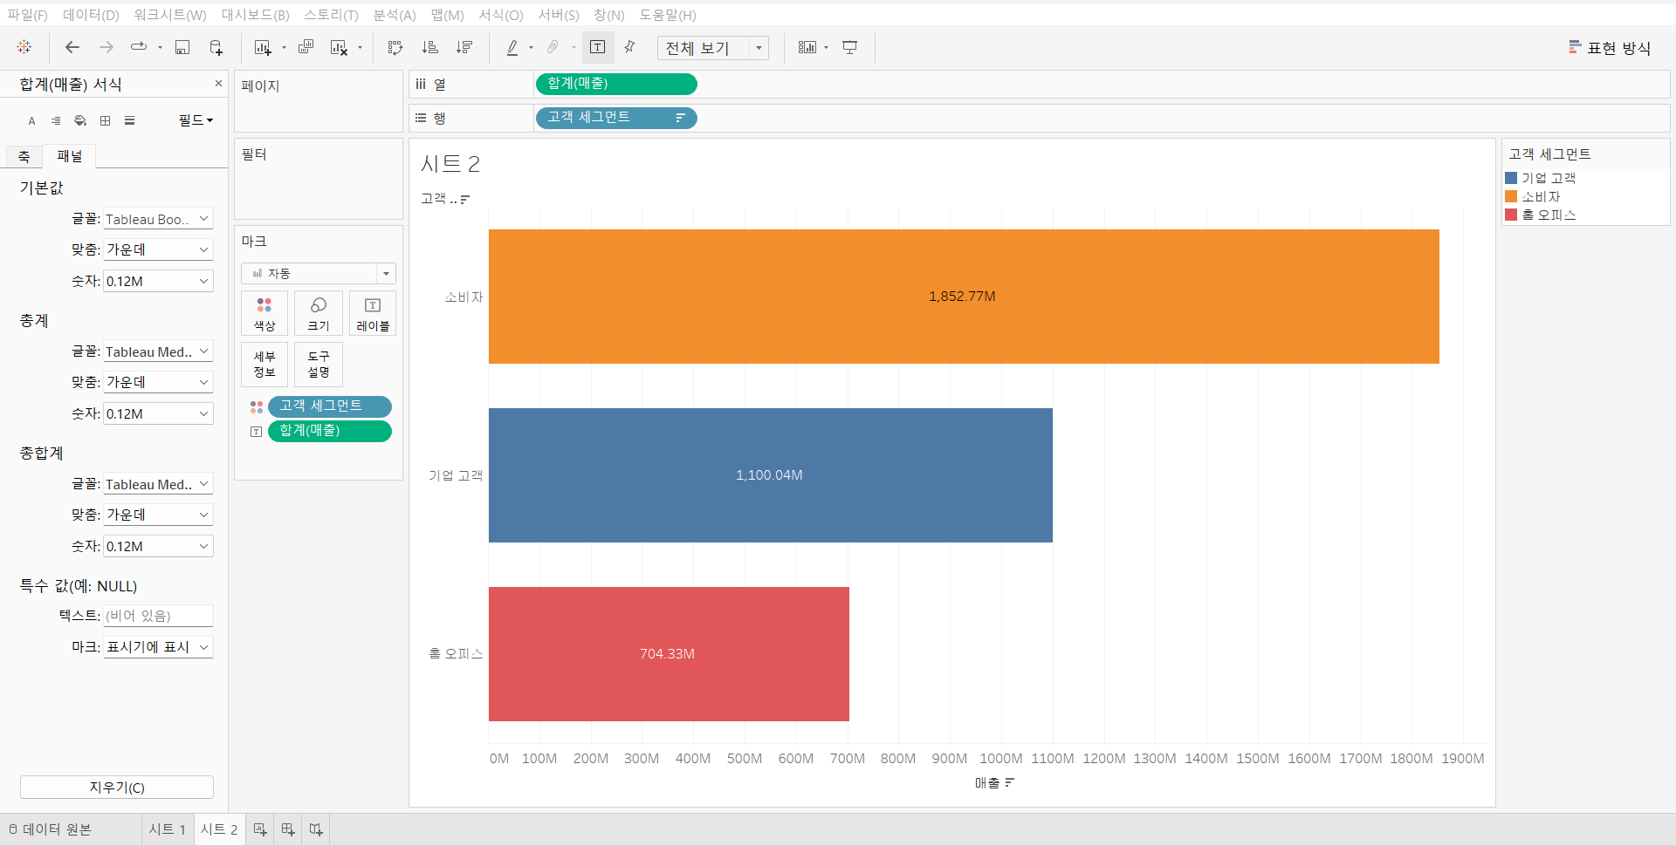Switch to the 축 tab

click(24, 156)
